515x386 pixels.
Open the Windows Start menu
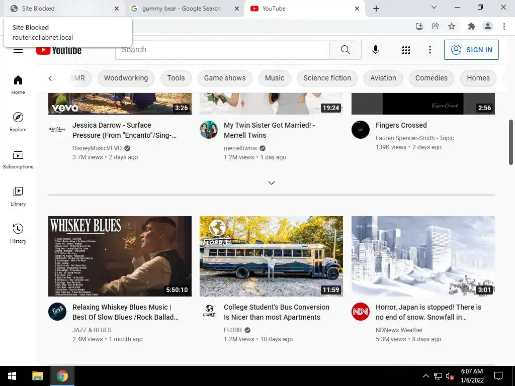[x=12, y=376]
